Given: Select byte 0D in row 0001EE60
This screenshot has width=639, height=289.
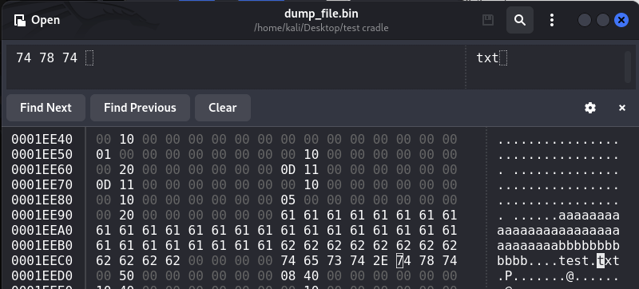Looking at the screenshot, I should tap(288, 169).
